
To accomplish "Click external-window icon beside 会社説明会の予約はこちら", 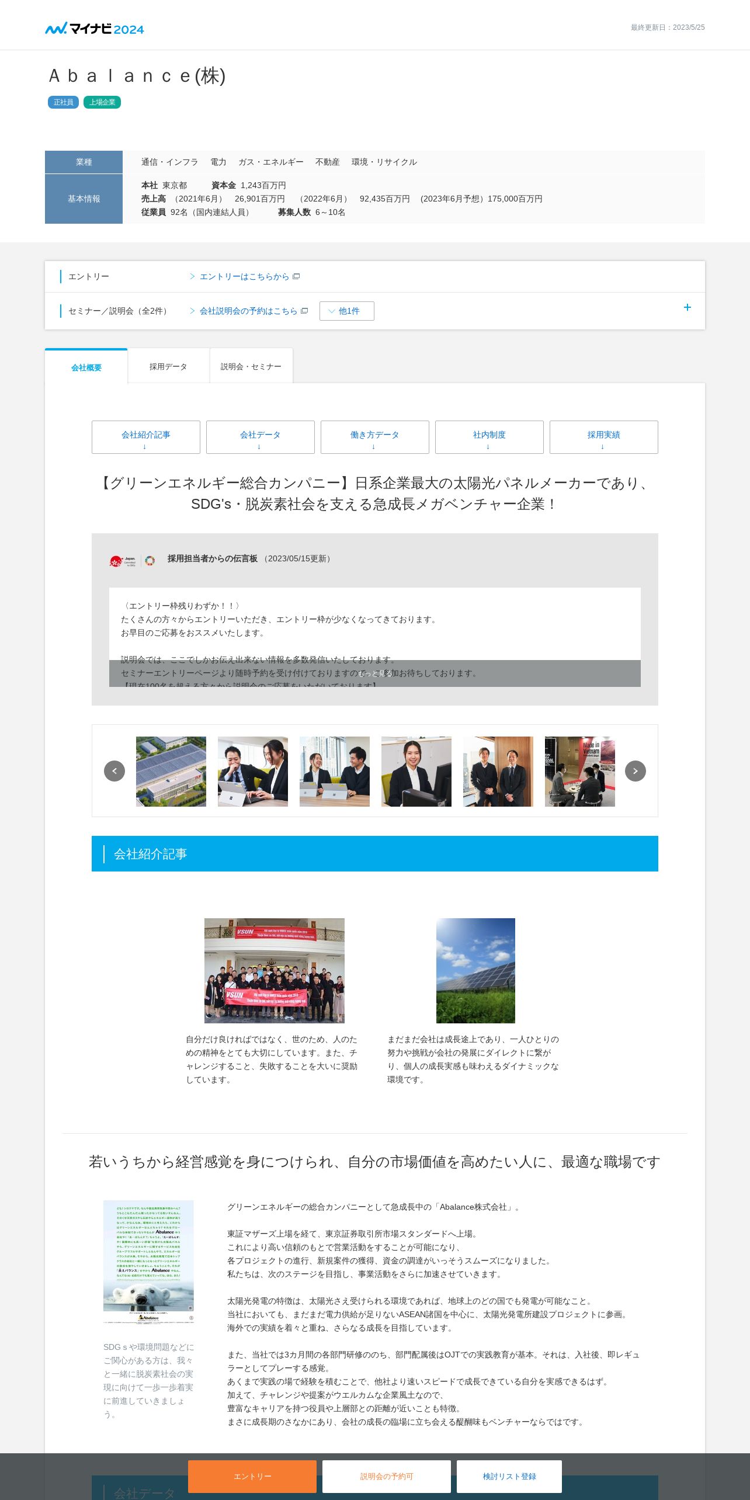I will coord(304,311).
